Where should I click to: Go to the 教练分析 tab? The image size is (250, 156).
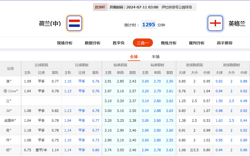coord(169,43)
